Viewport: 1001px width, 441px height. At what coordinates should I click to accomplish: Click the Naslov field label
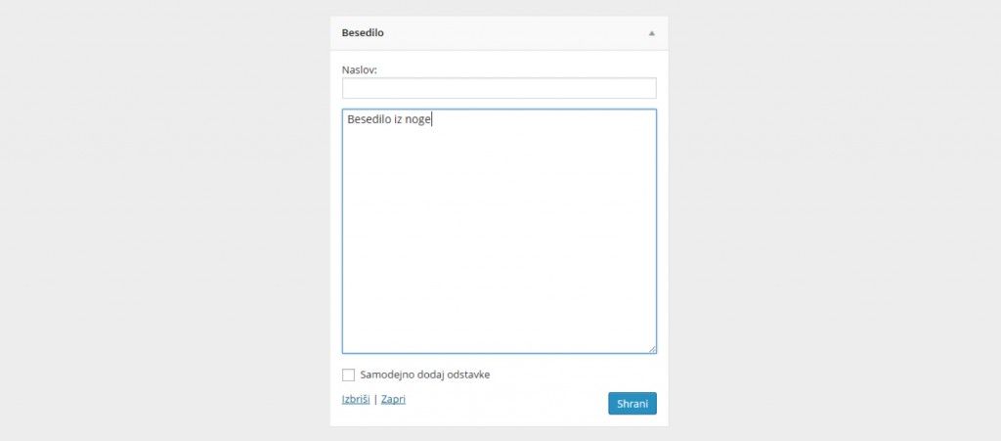[360, 69]
